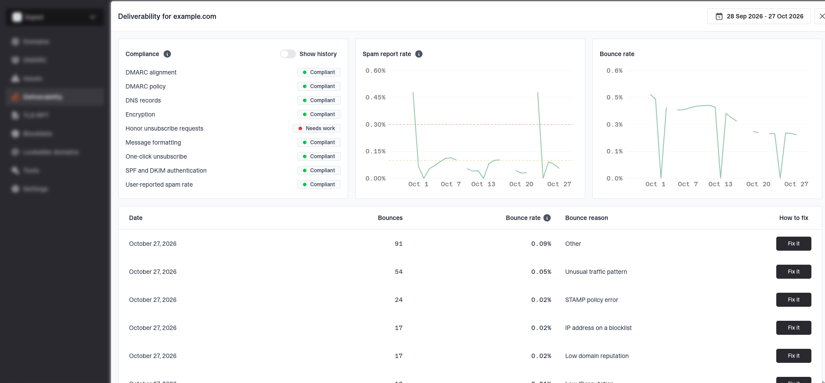Click the Date column header

coord(136,218)
